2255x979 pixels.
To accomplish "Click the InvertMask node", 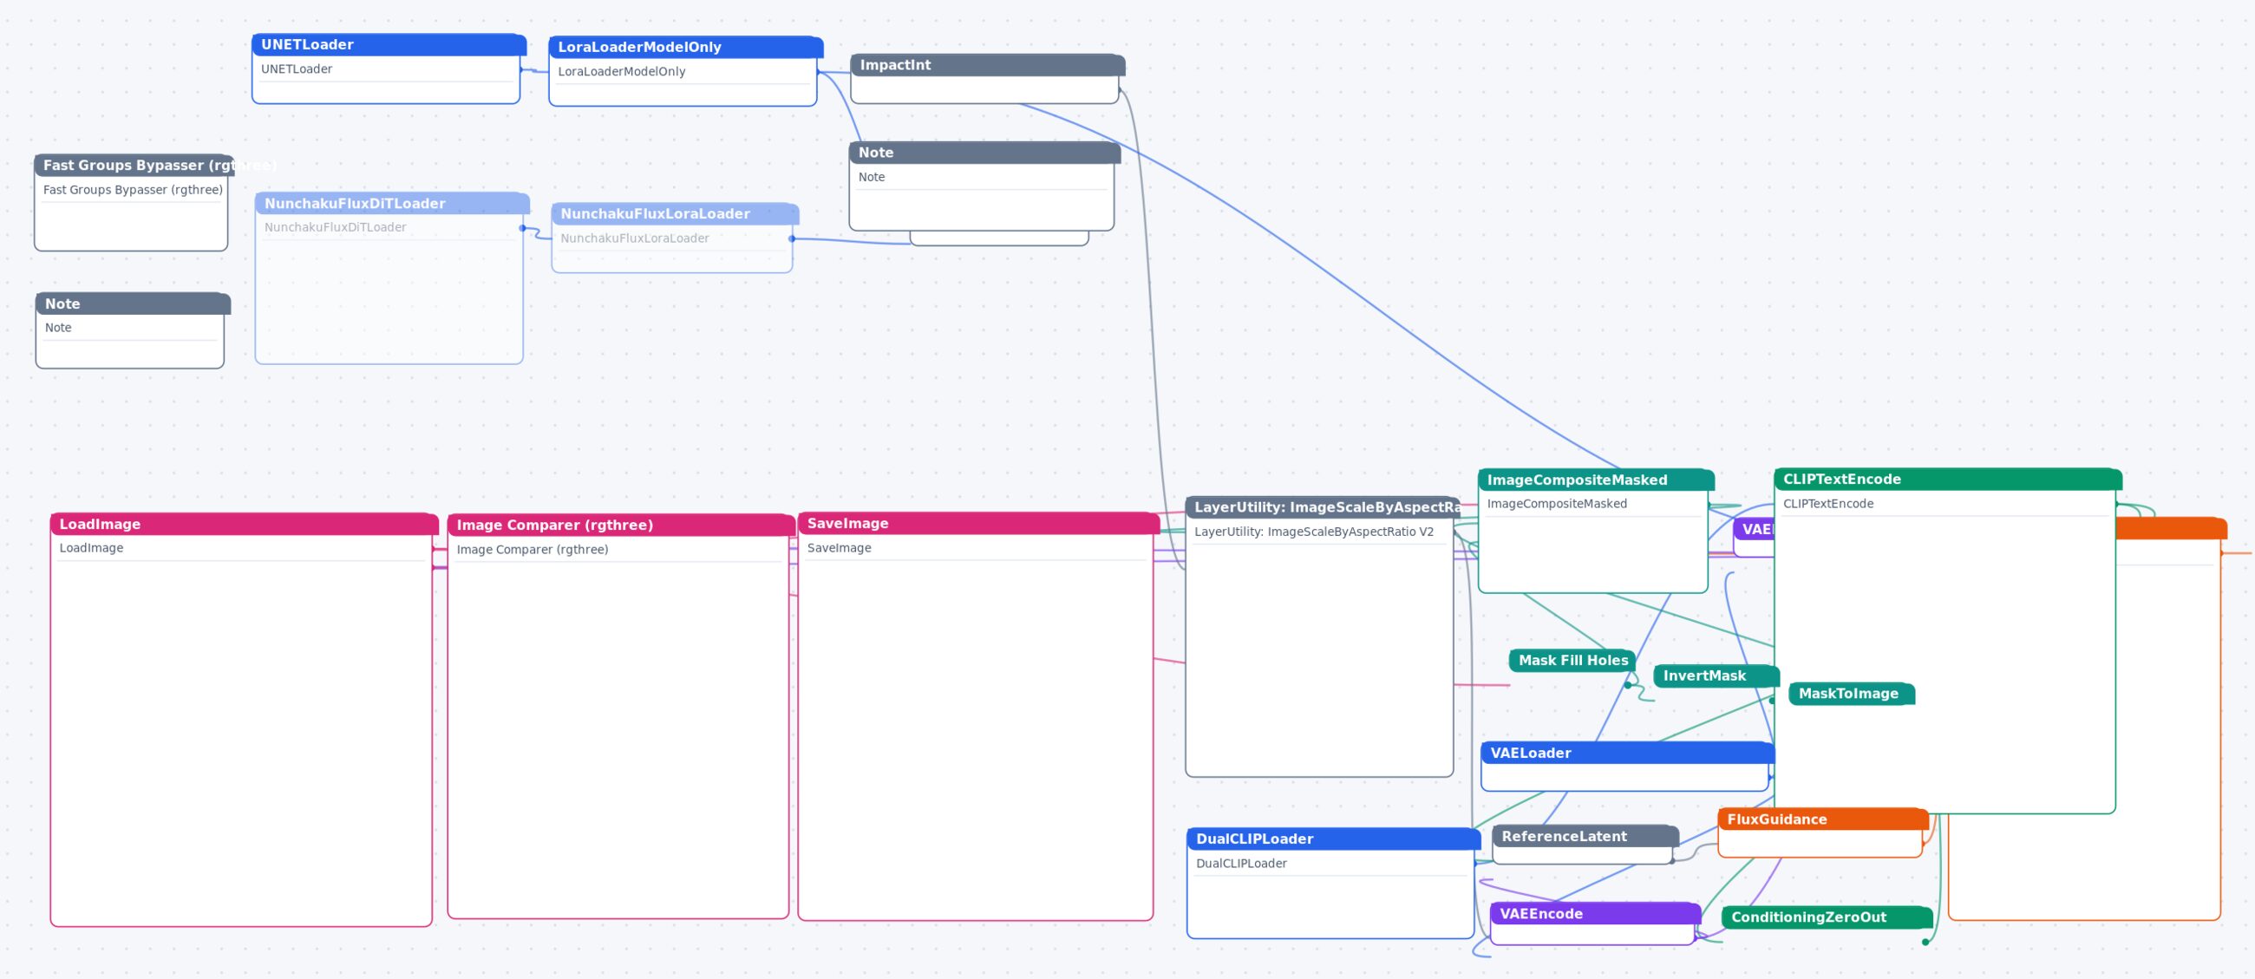I will [x=1716, y=676].
